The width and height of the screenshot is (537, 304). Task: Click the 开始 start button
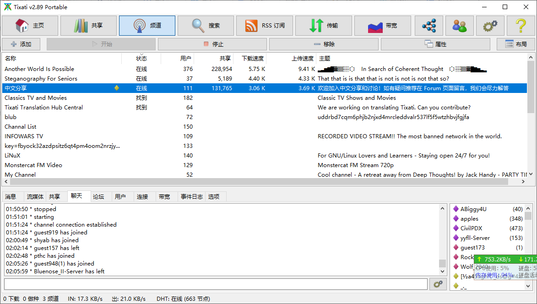(101, 44)
